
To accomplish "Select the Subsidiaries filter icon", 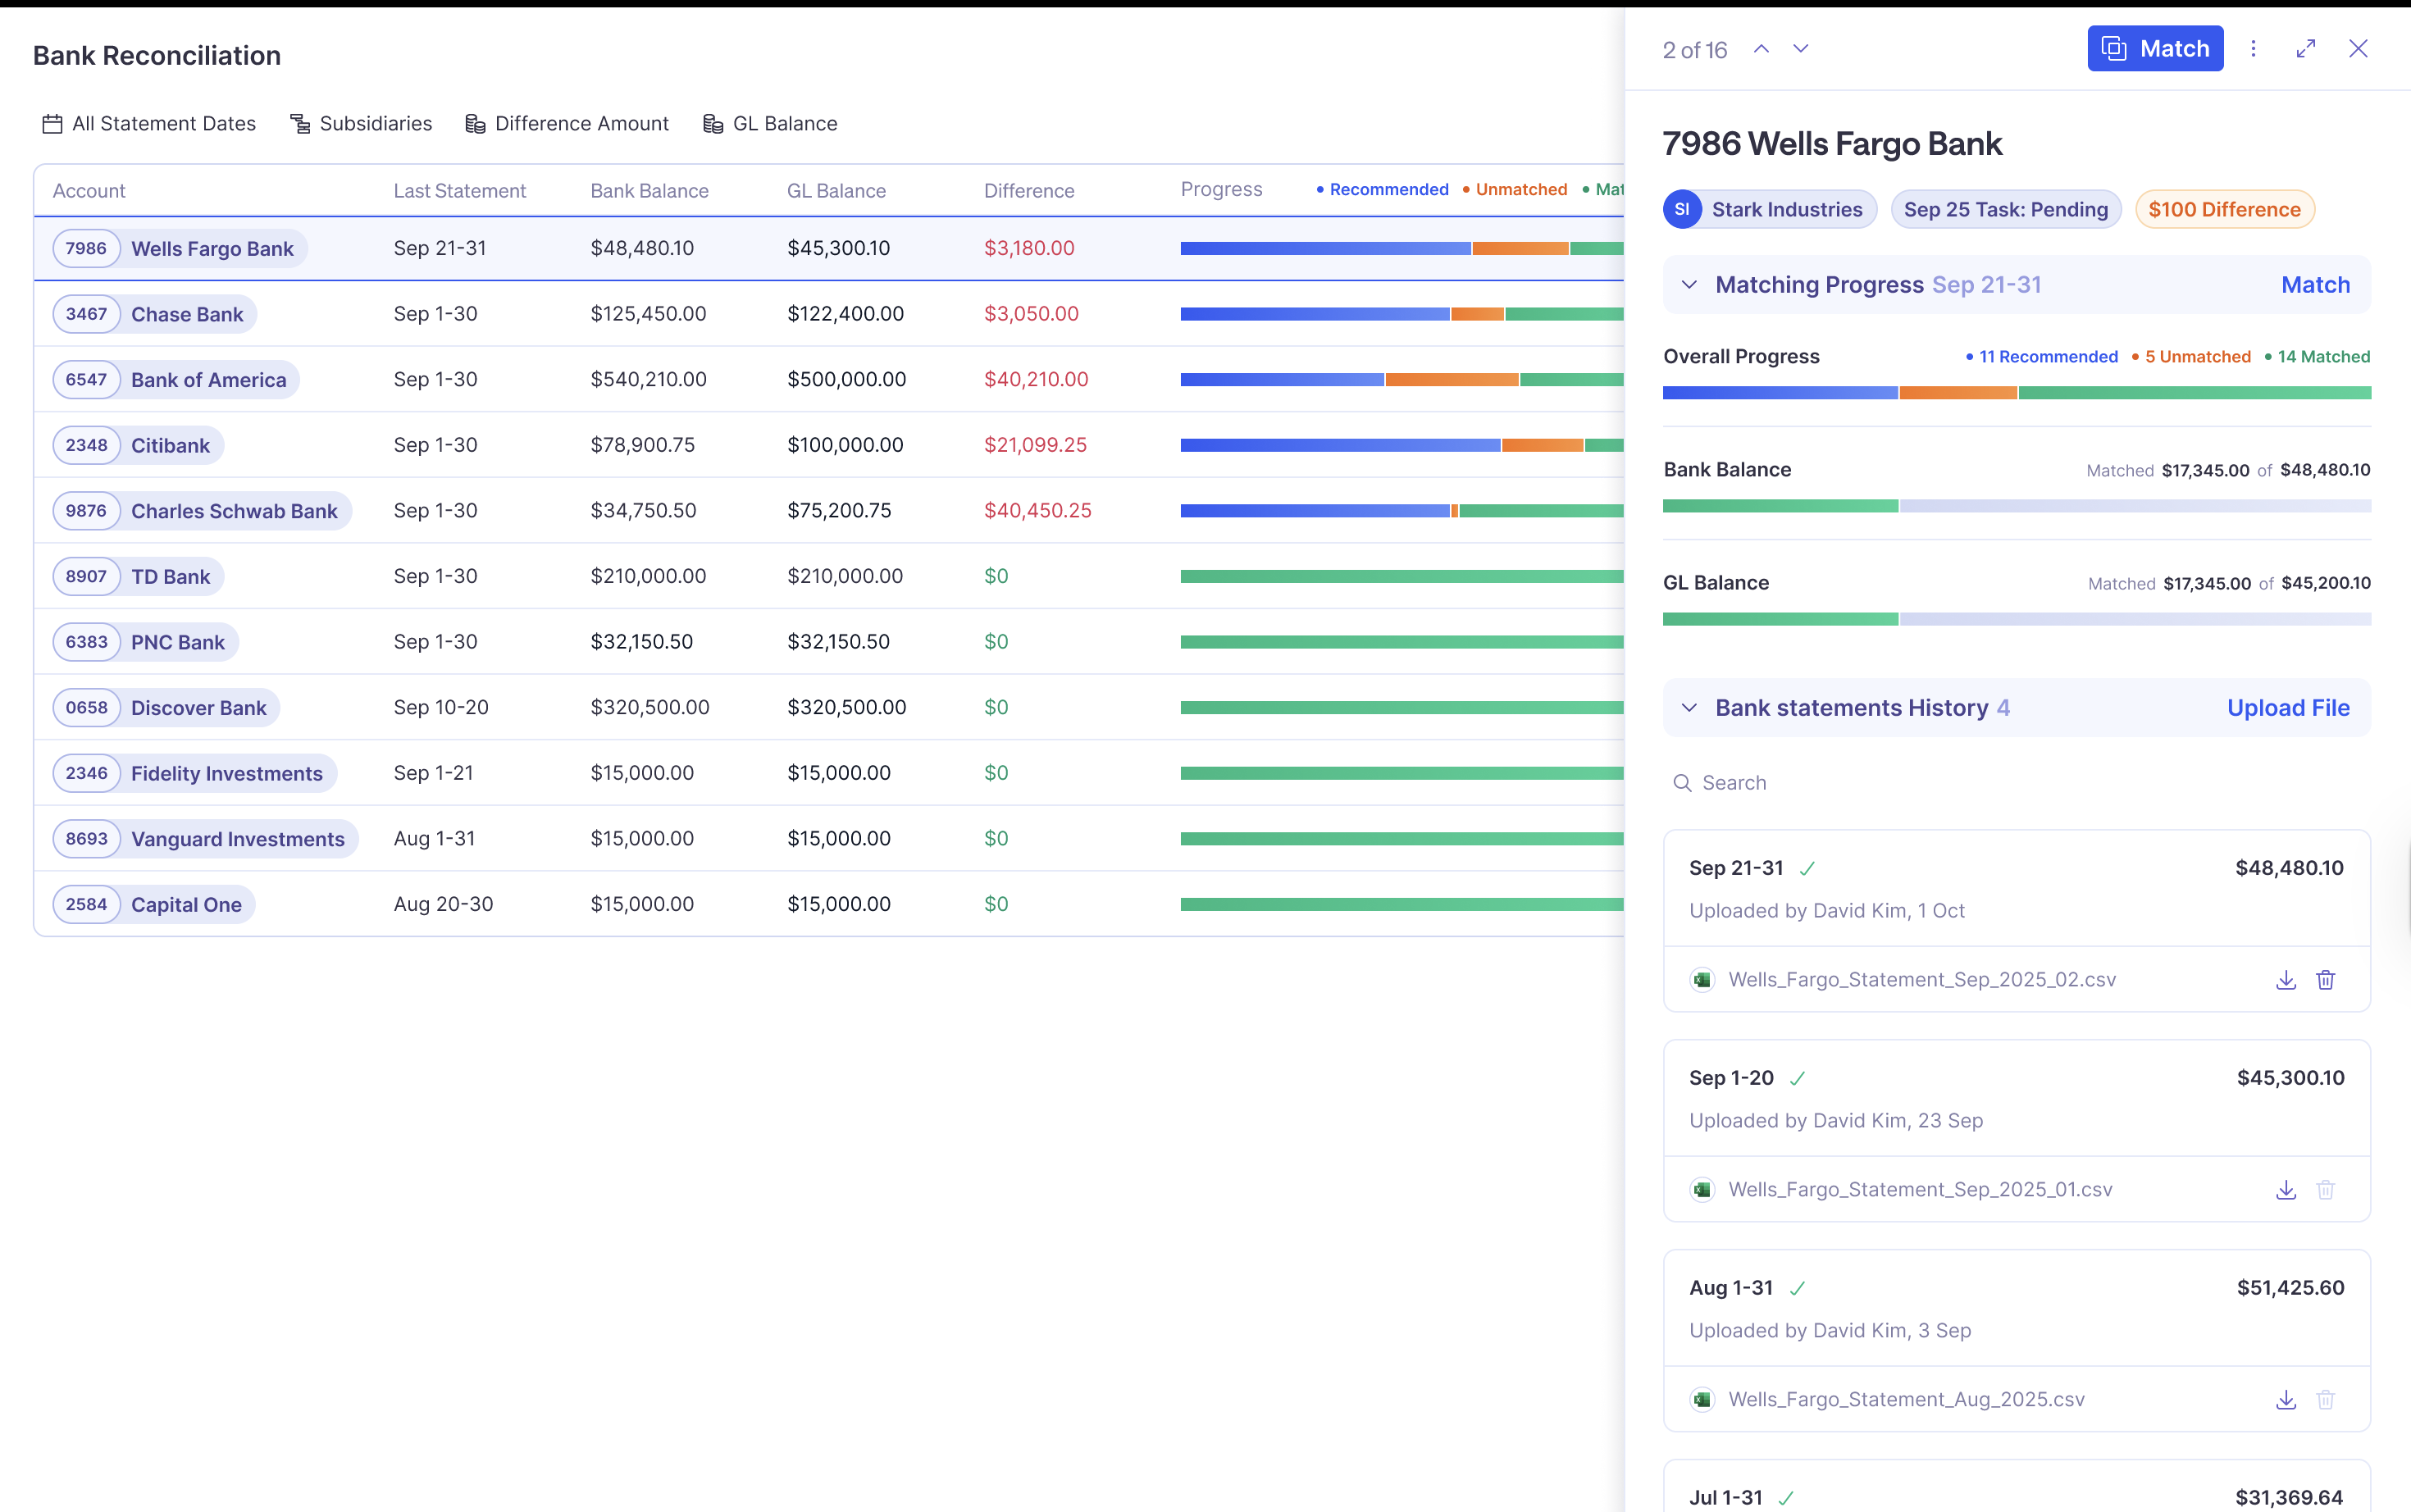I will [299, 123].
